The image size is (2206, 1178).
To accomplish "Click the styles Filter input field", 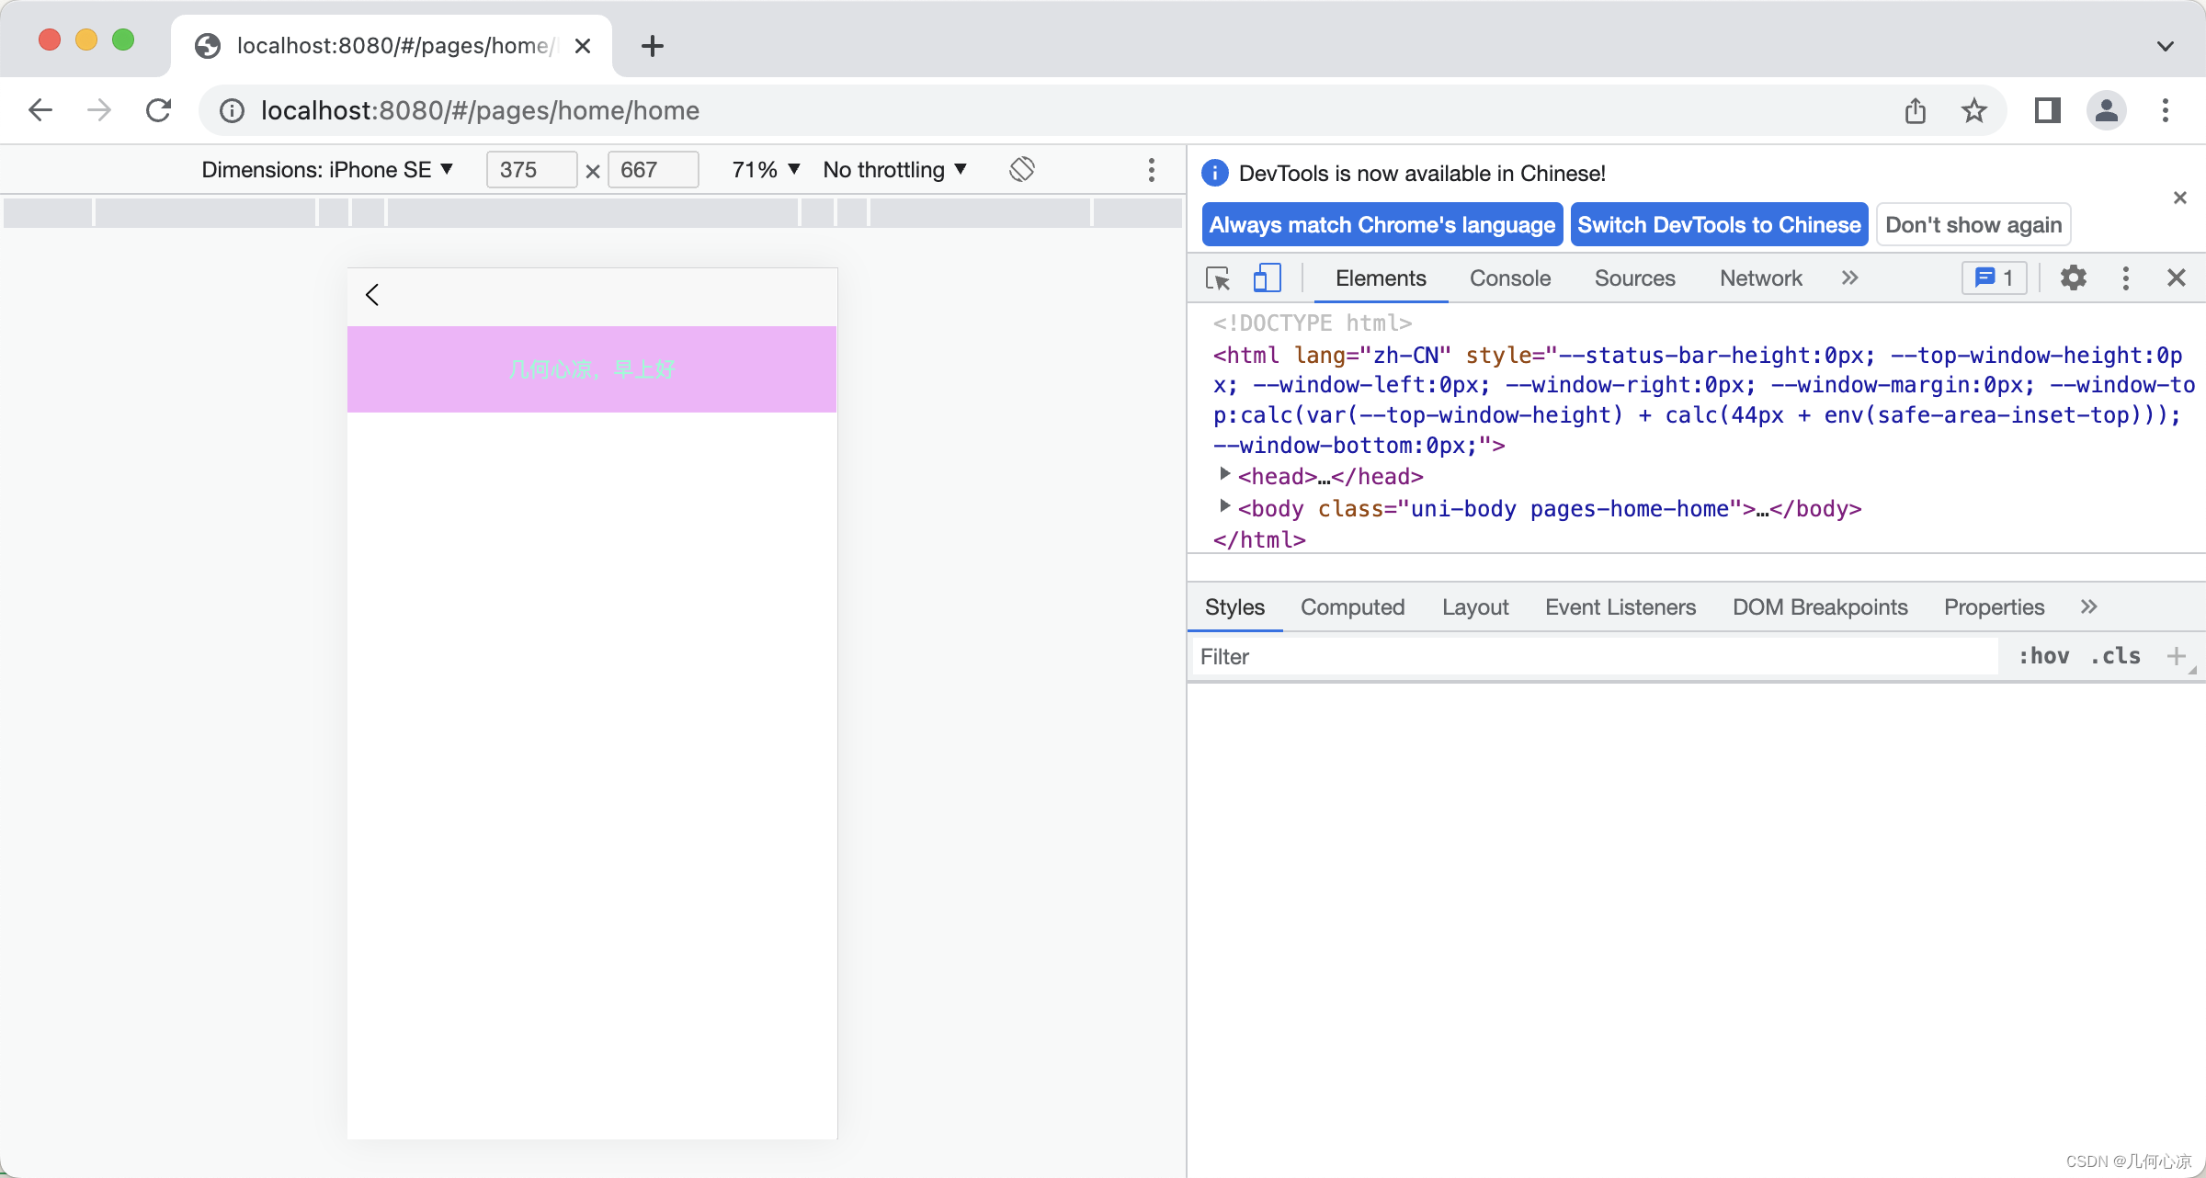I will point(1595,656).
